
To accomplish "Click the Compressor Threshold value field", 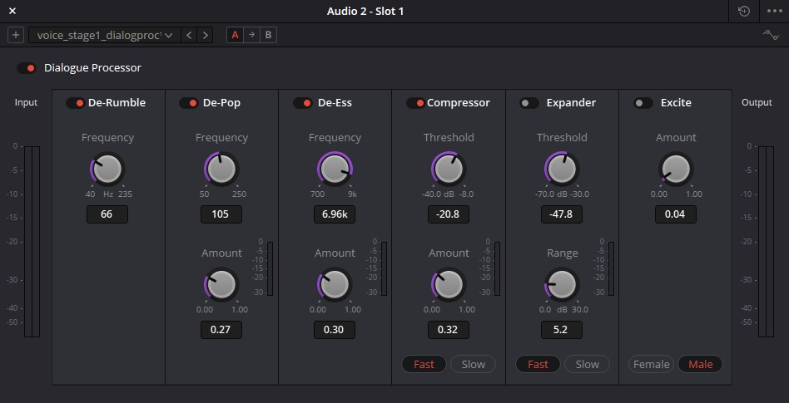I will 448,214.
